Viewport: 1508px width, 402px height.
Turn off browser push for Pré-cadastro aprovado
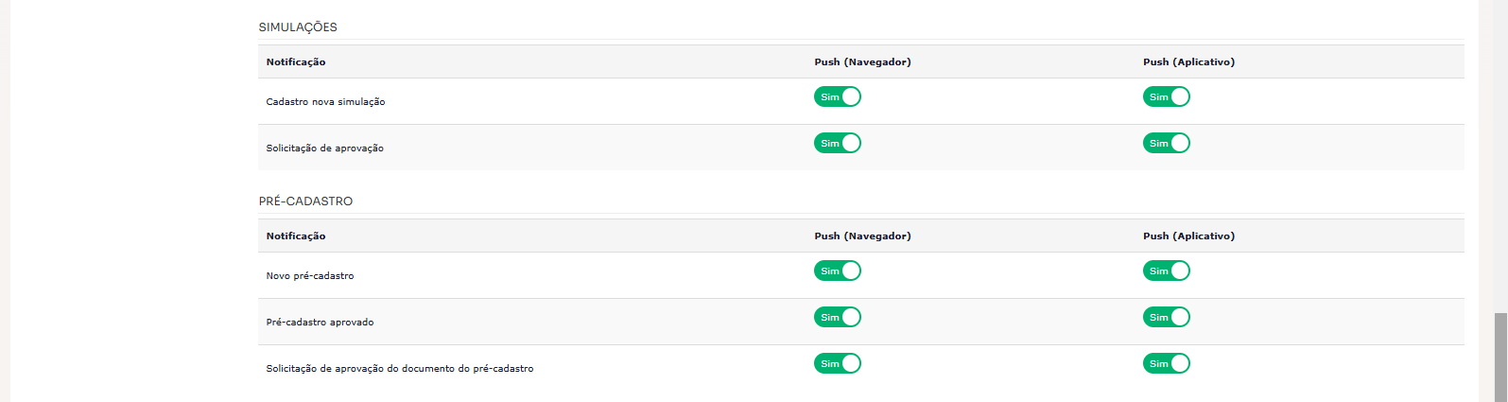coord(837,317)
